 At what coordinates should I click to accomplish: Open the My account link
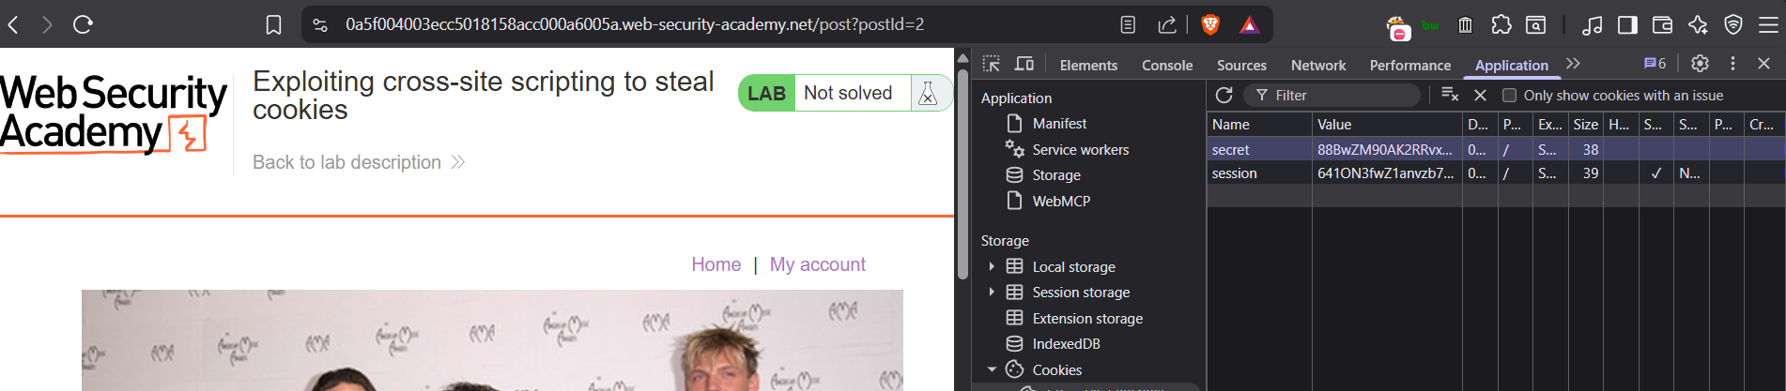click(x=818, y=264)
